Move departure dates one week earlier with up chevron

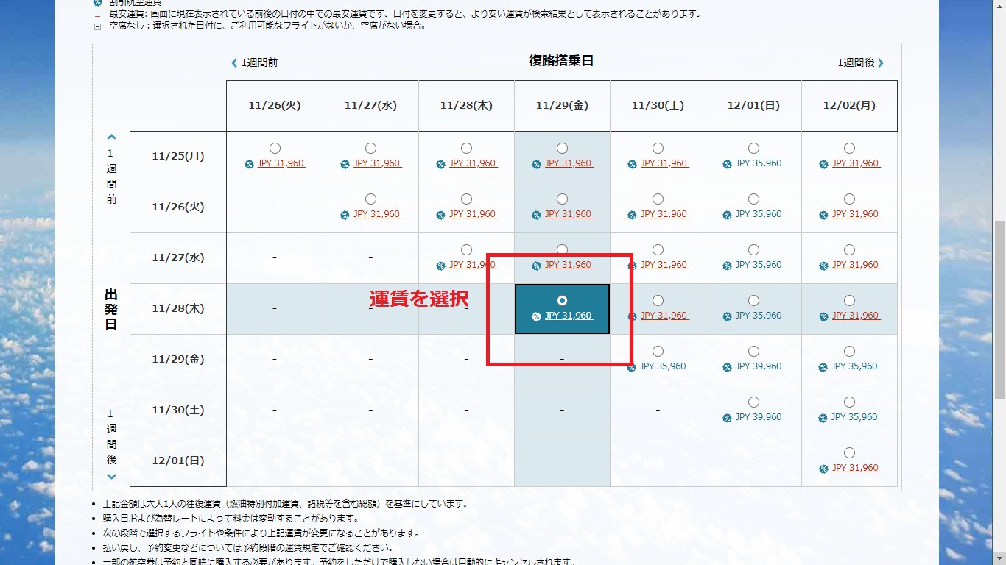[x=112, y=137]
